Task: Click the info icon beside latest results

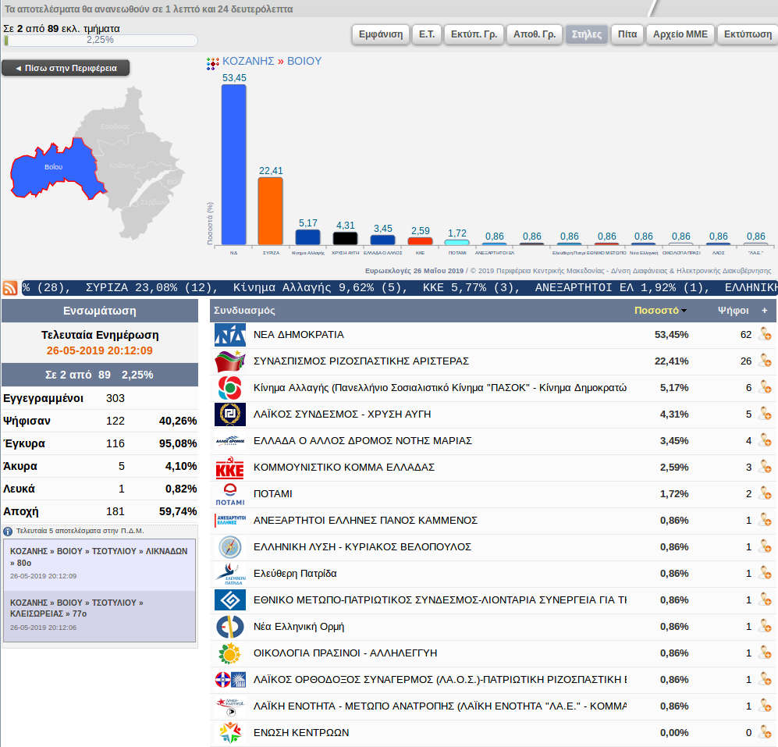Action: [8, 531]
